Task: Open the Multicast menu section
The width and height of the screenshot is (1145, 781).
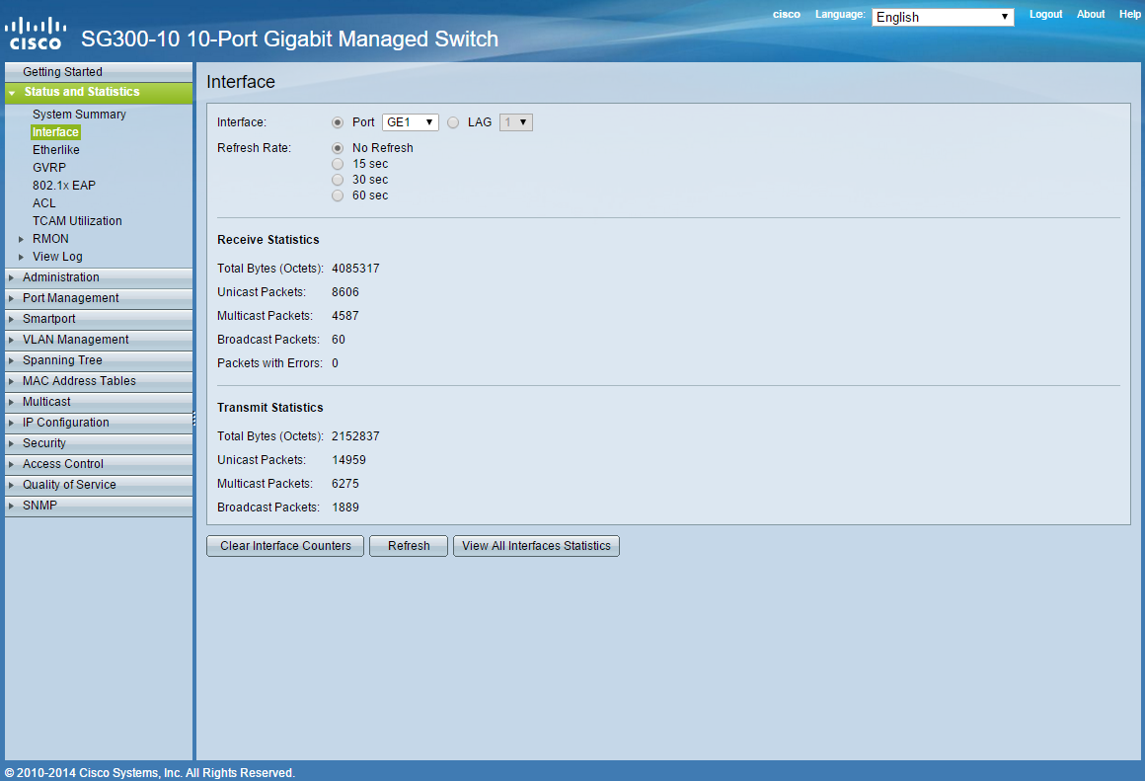Action: click(x=99, y=402)
